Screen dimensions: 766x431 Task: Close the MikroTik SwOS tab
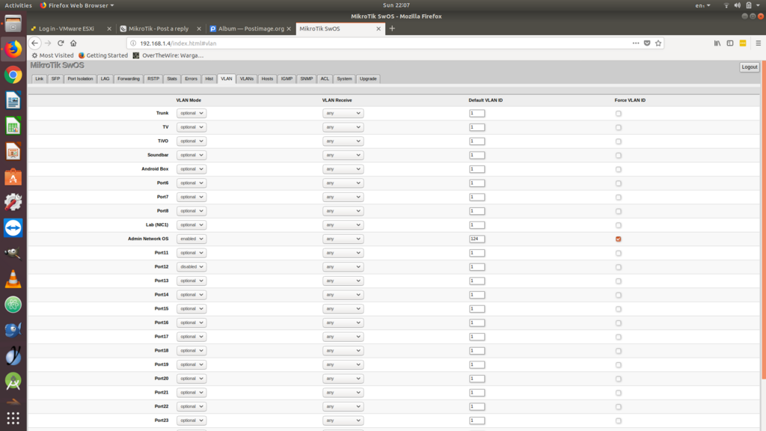[378, 29]
